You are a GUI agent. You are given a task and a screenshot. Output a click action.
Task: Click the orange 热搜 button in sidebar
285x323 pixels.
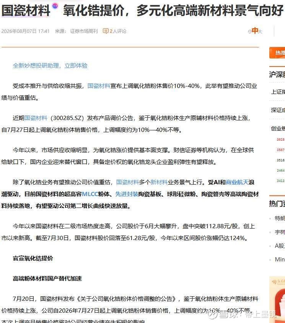(277, 53)
